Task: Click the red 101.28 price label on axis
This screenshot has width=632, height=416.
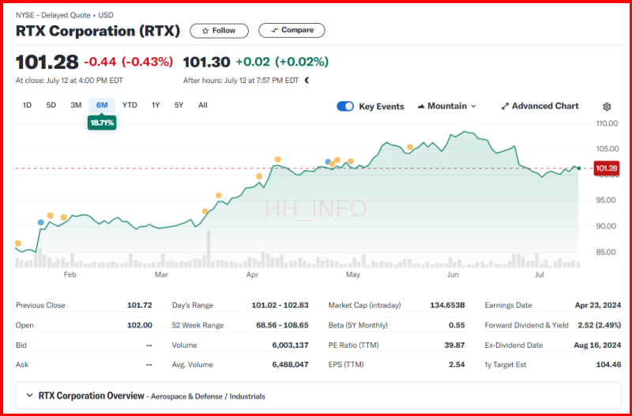Action: point(607,168)
